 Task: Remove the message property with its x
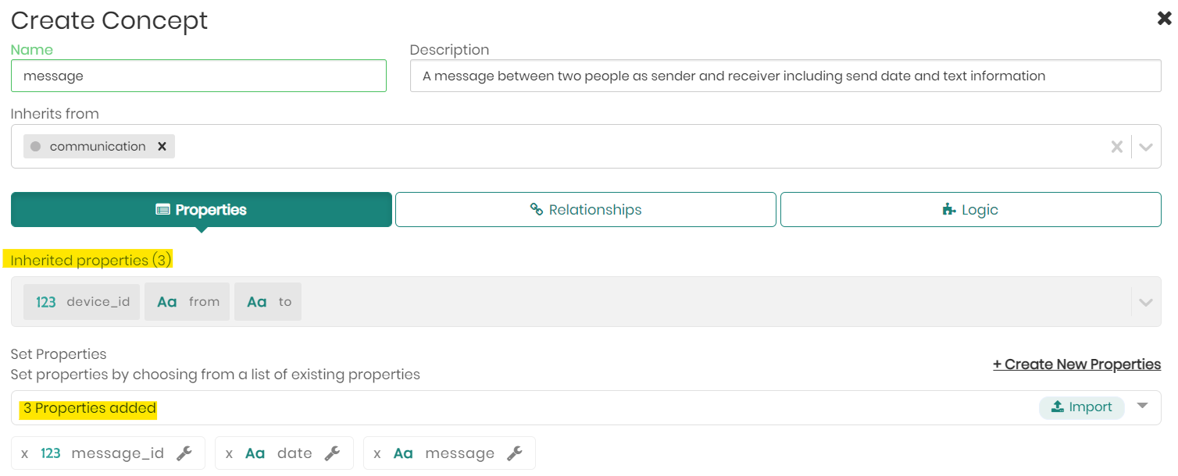377,453
